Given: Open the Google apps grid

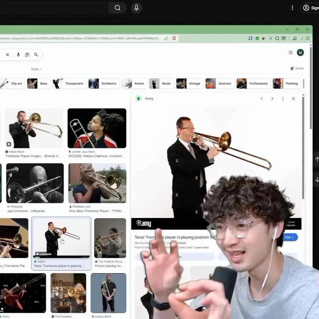Looking at the screenshot, I should tap(291, 52).
